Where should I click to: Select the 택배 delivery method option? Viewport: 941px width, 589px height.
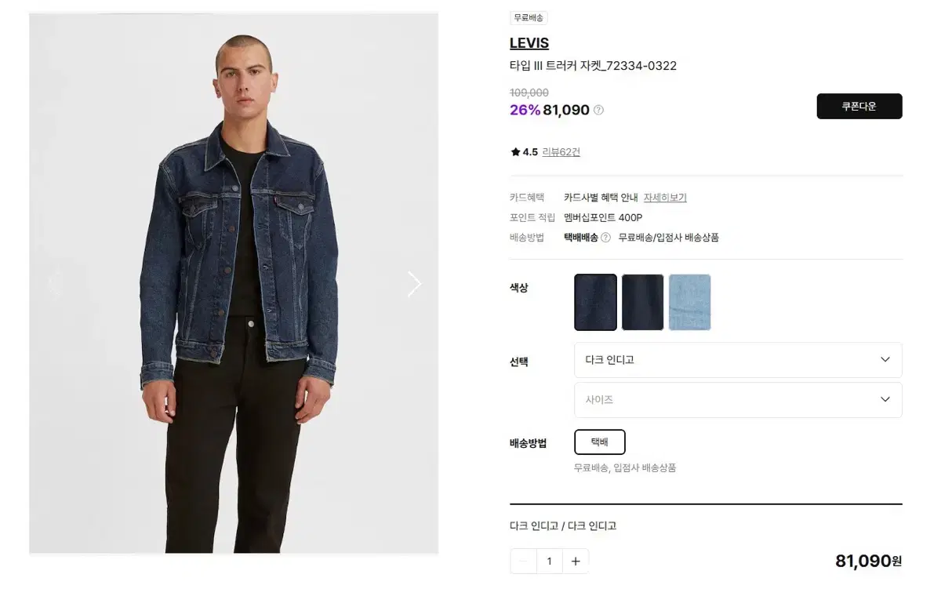point(600,442)
